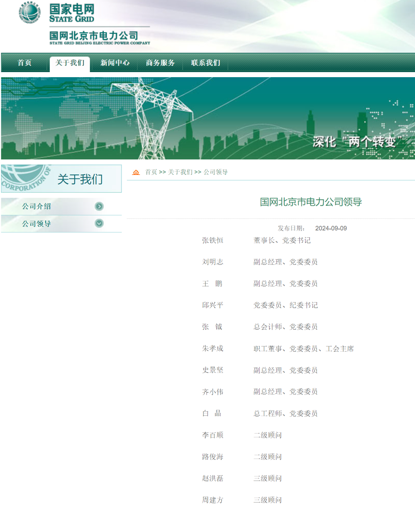Click the name 齐小伟
The height and width of the screenshot is (508, 415).
[212, 392]
